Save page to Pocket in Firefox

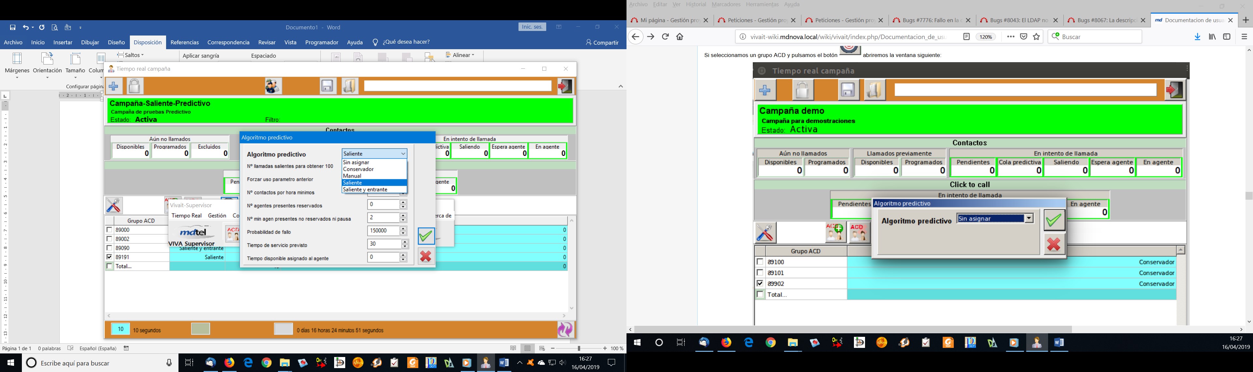point(1023,37)
